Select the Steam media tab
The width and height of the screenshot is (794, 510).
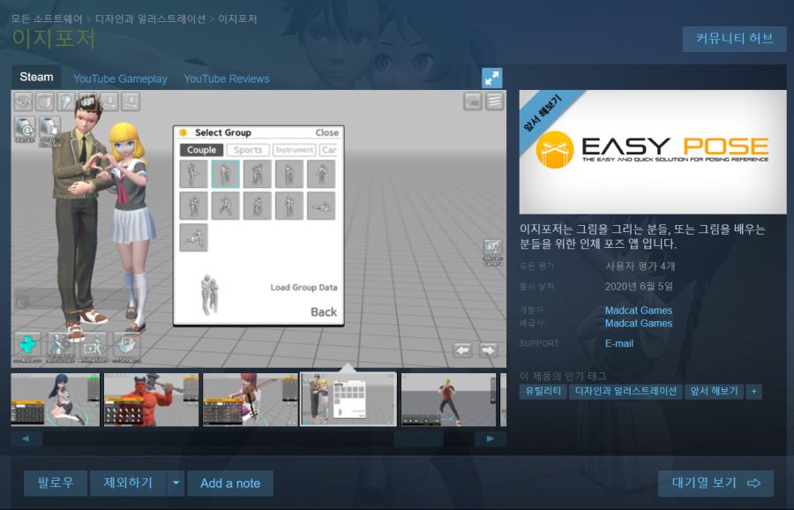36,77
